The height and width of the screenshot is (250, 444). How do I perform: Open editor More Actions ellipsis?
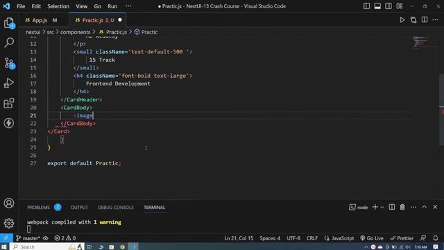pyautogui.click(x=435, y=19)
